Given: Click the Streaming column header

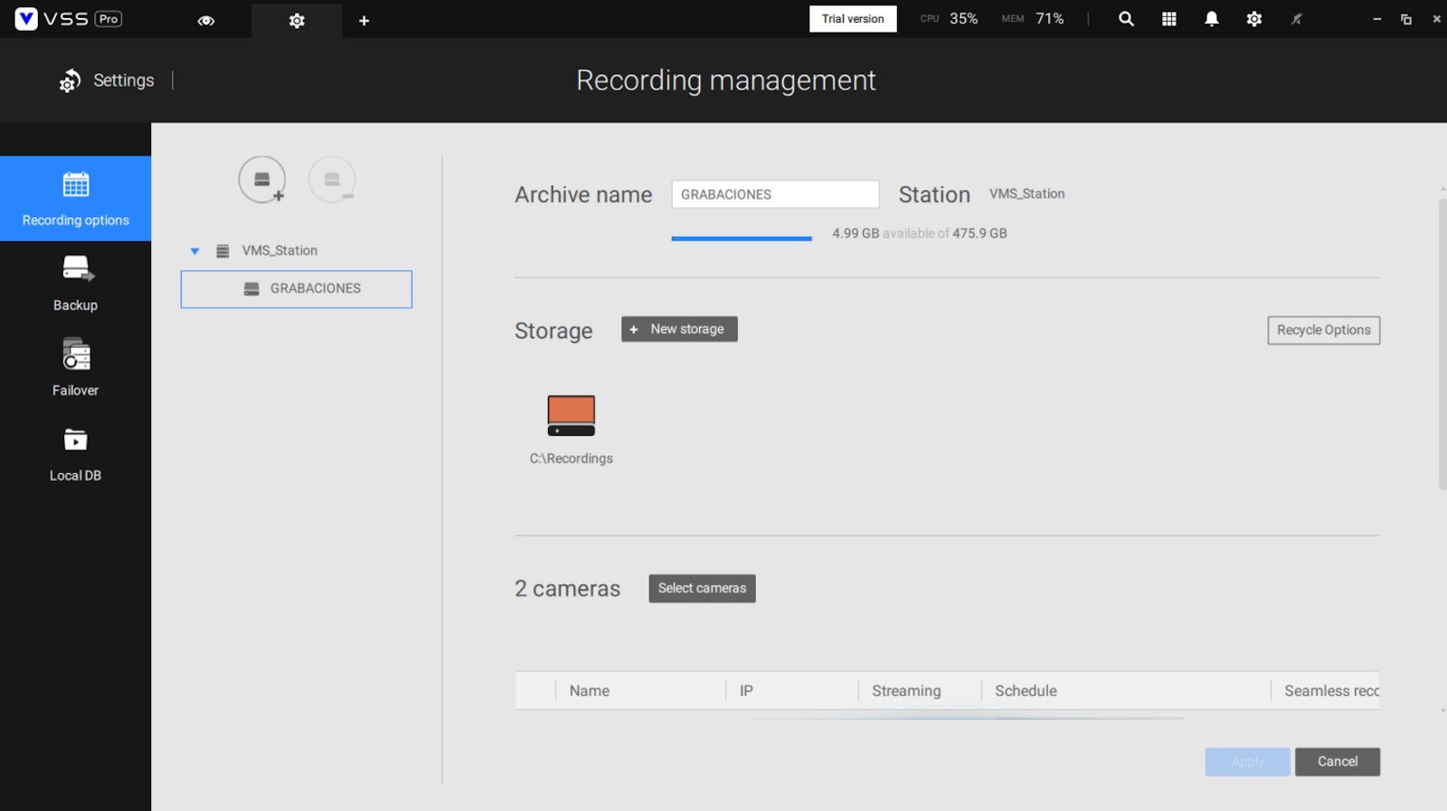Looking at the screenshot, I should 906,691.
